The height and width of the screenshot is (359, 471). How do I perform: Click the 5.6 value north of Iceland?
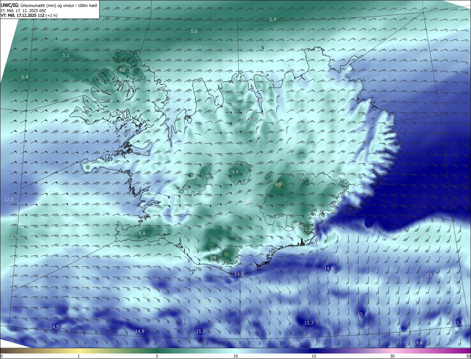click(x=194, y=32)
